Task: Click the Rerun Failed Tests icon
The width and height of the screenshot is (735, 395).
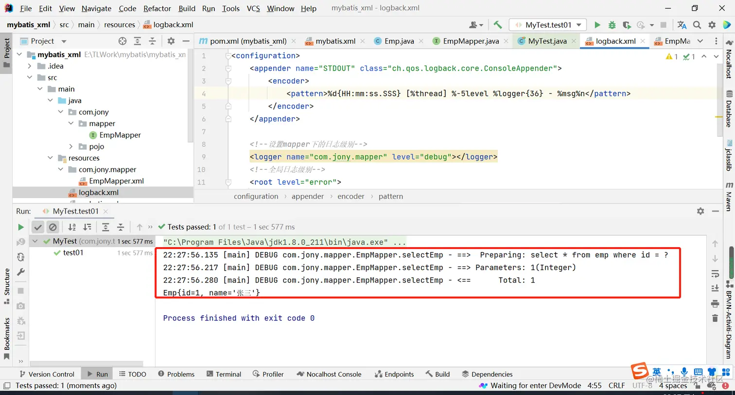Action: (21, 242)
